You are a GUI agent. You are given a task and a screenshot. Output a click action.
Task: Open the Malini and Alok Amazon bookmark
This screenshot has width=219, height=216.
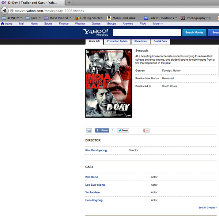point(123,18)
